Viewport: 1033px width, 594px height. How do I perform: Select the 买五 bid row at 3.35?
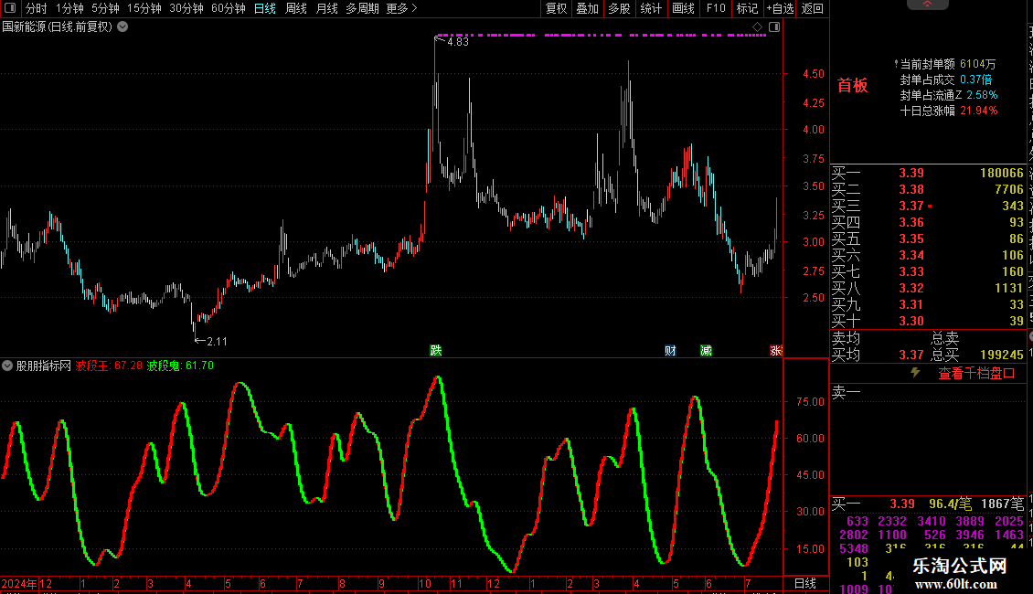tap(928, 239)
